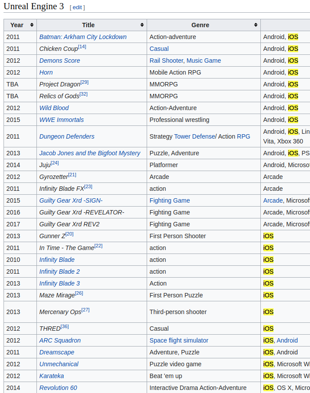The height and width of the screenshot is (393, 310).
Task: Click the Year column header
Action: [20, 25]
